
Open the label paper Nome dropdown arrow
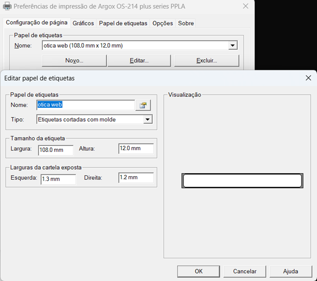click(x=232, y=45)
